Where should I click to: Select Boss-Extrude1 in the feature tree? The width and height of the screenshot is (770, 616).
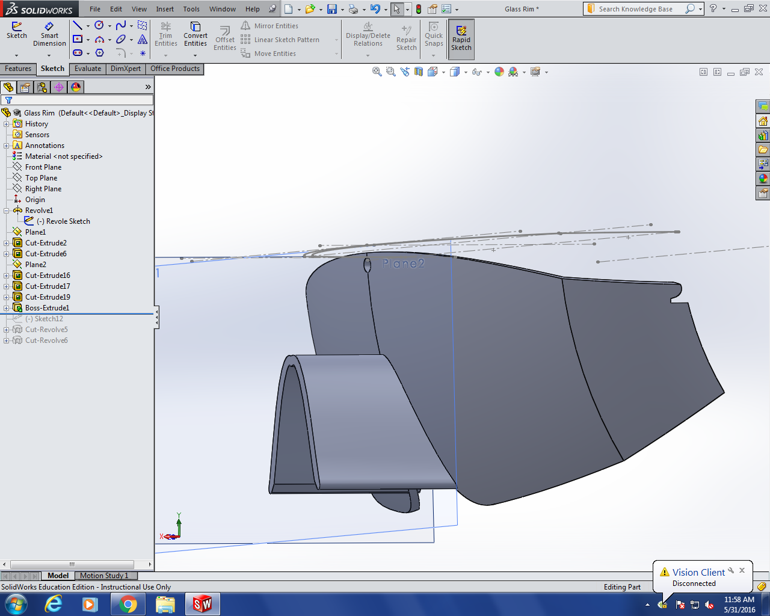coord(47,308)
